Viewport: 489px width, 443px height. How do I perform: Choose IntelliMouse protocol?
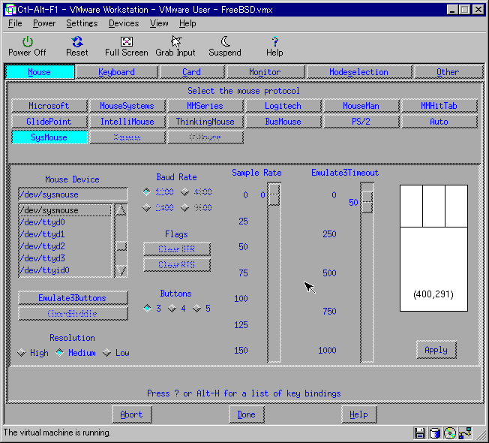[x=127, y=122]
